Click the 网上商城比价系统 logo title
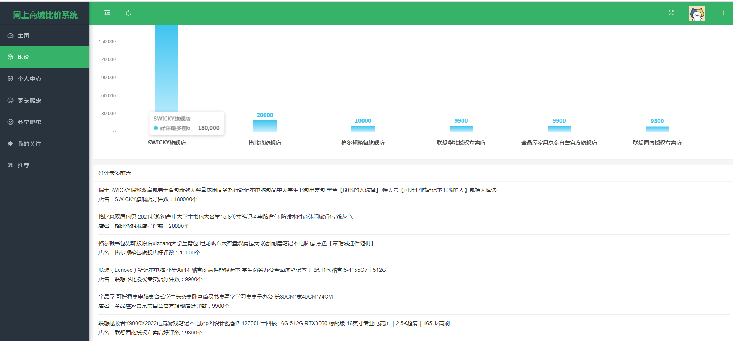This screenshot has height=341, width=733. tap(45, 15)
